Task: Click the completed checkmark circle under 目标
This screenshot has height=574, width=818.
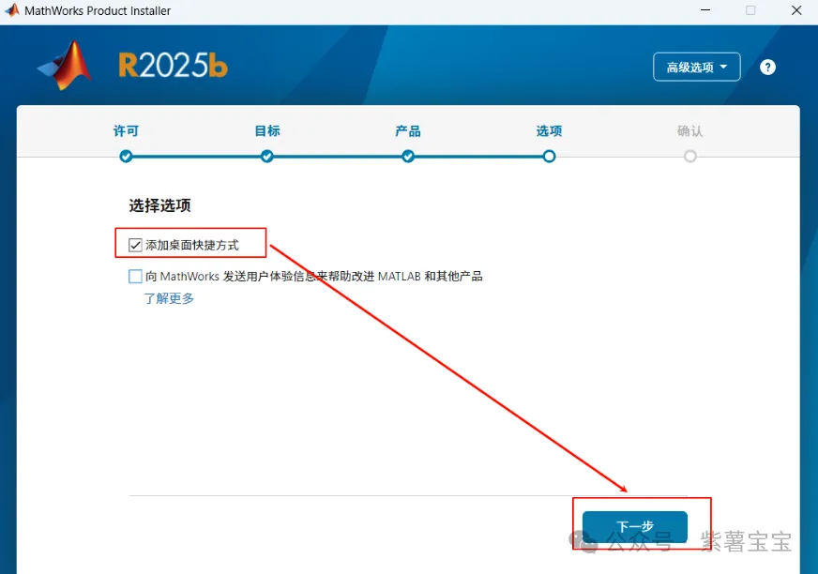Action: pos(267,157)
